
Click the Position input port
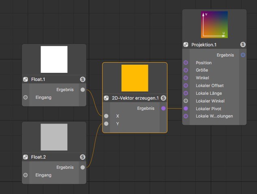coord(186,63)
